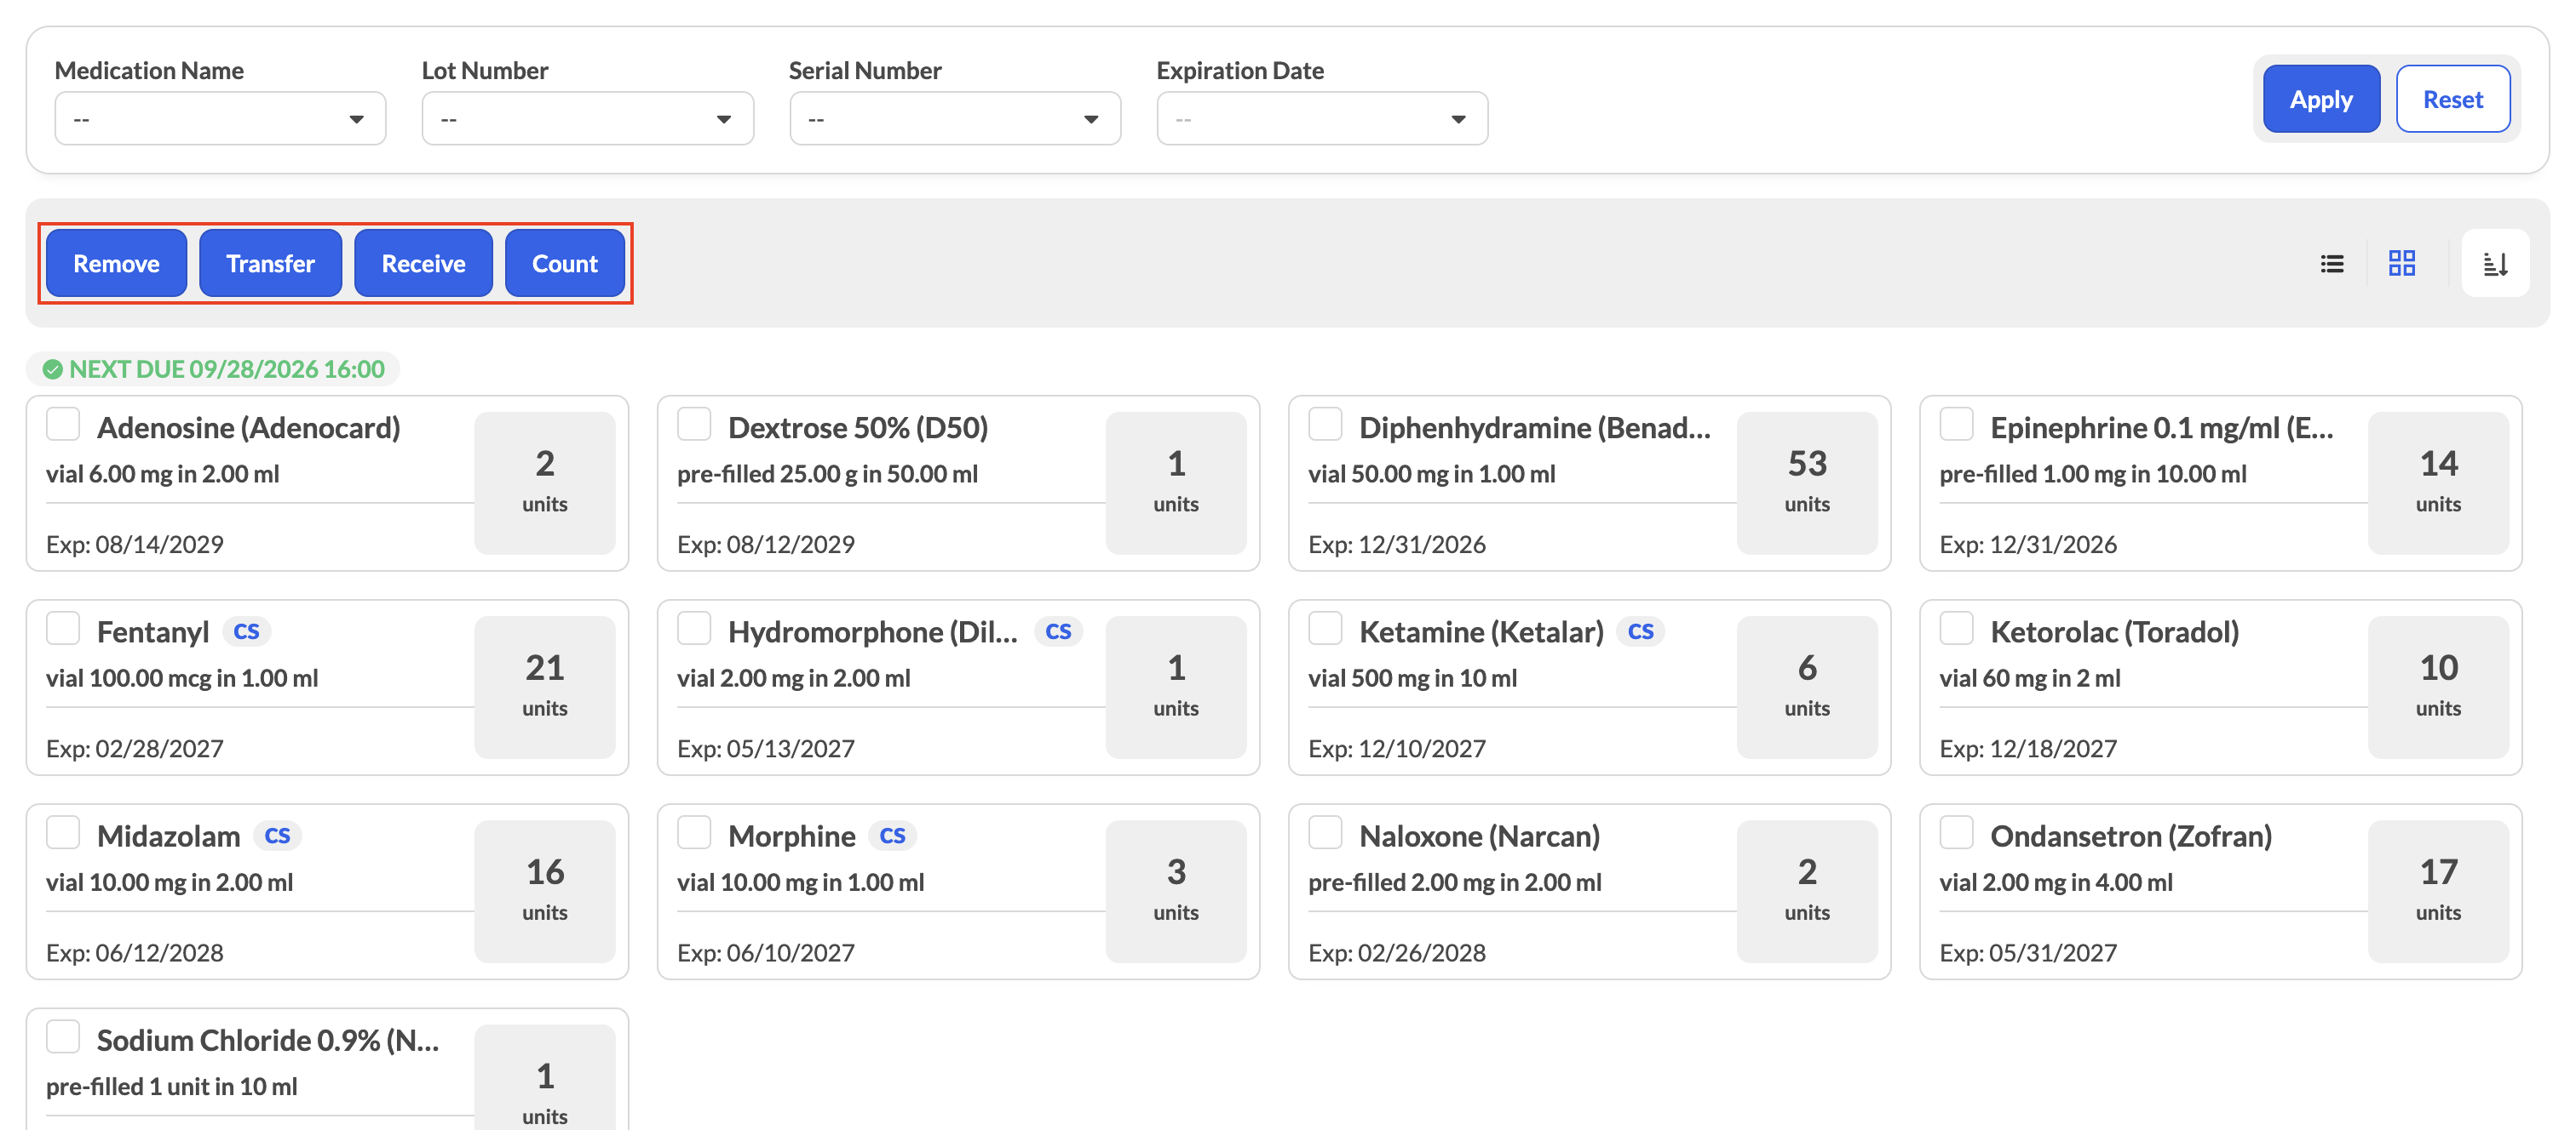Click 'vial 500 mg in 10 ml' text
The image size is (2576, 1130).
pyautogui.click(x=1412, y=678)
